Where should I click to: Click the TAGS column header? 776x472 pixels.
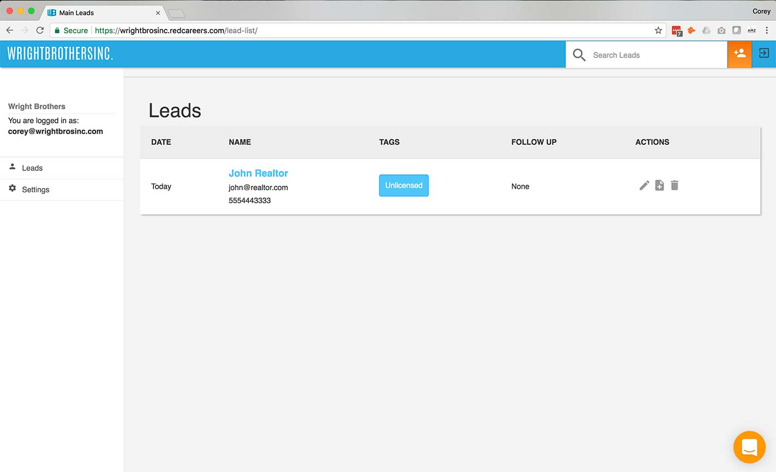[x=390, y=142]
